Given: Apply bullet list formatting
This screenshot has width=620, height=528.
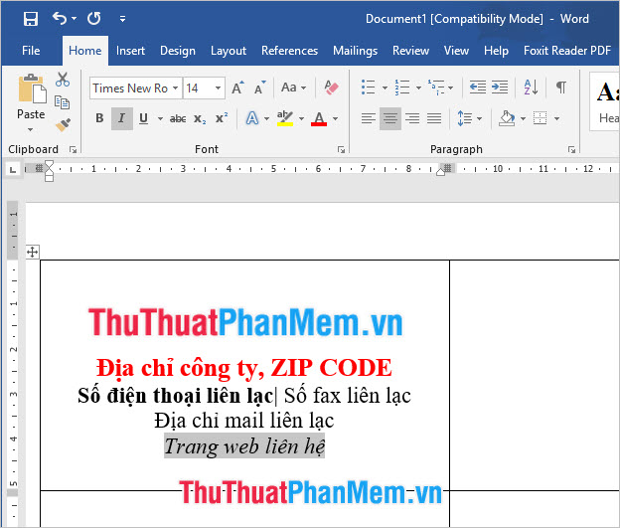Looking at the screenshot, I should pos(368,88).
